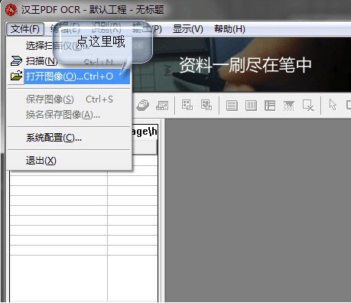Open the 输出(P) menu
351x303 pixels.
pyautogui.click(x=147, y=29)
